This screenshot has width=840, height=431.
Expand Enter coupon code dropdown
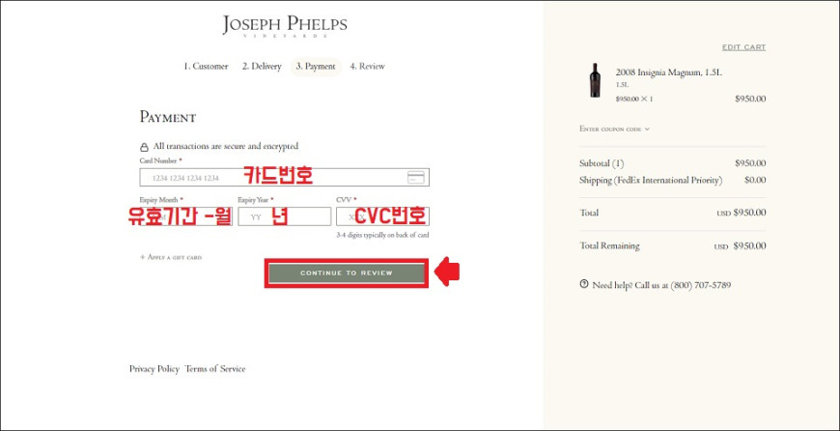click(614, 129)
